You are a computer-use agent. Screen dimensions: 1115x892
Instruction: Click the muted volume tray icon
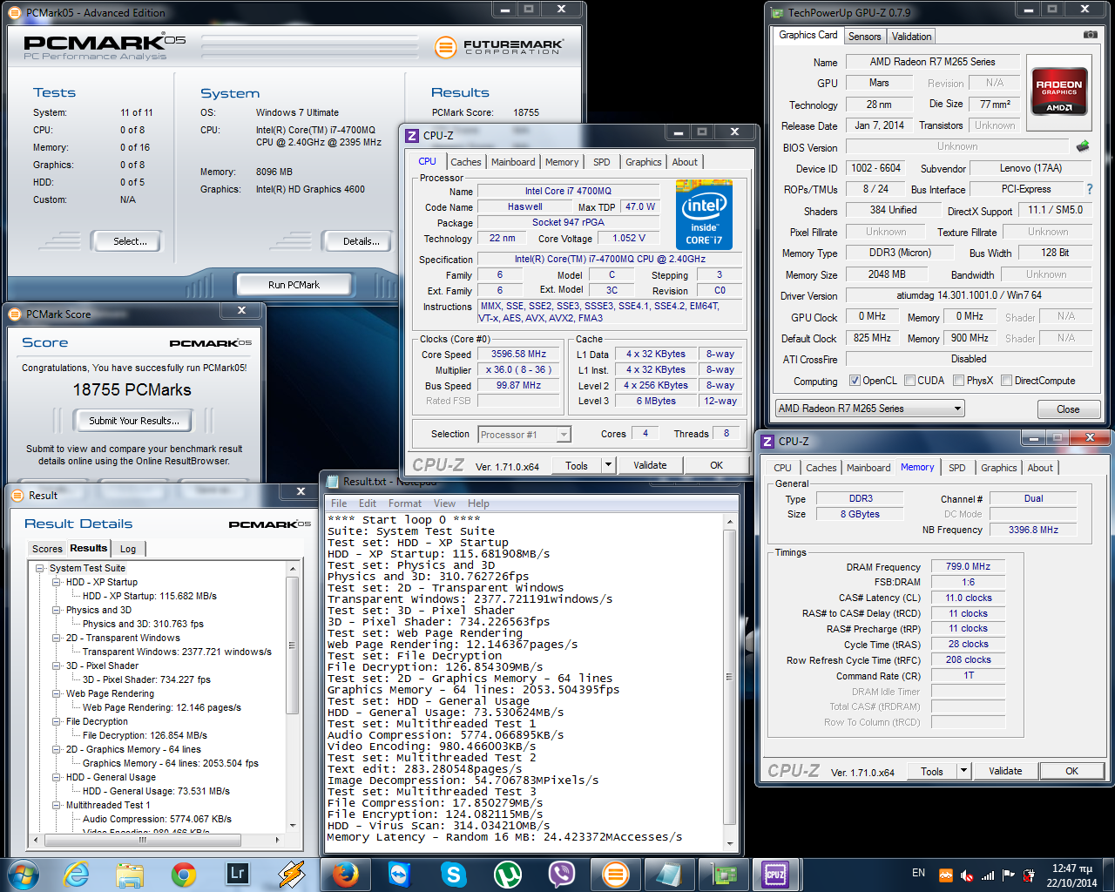point(967,875)
